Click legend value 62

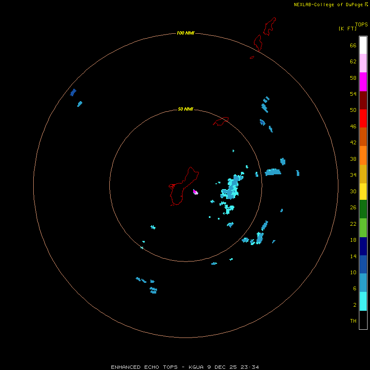[x=353, y=62]
